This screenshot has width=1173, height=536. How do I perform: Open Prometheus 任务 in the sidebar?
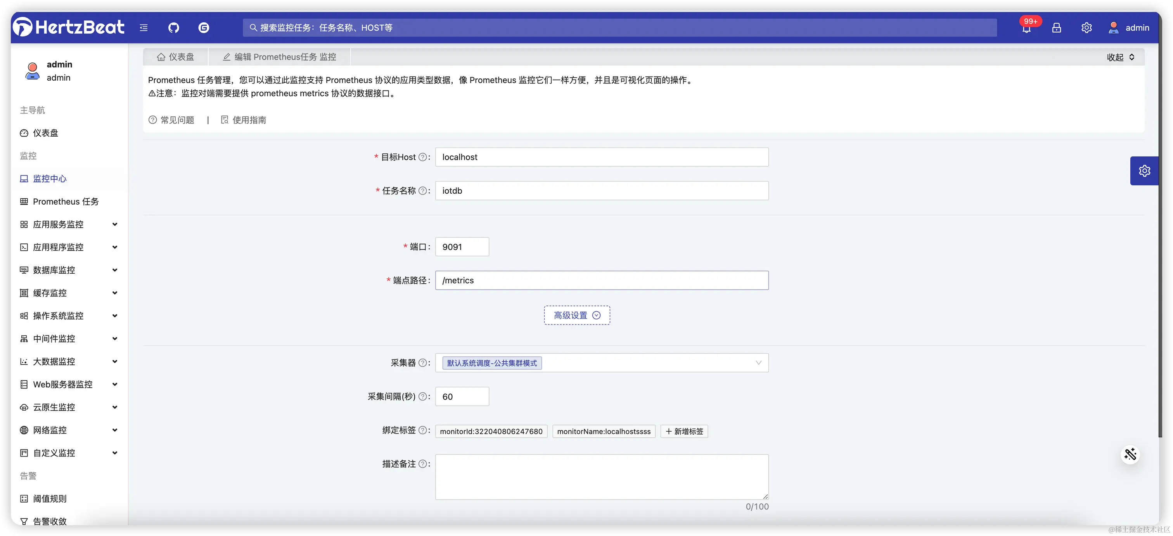[x=68, y=201]
